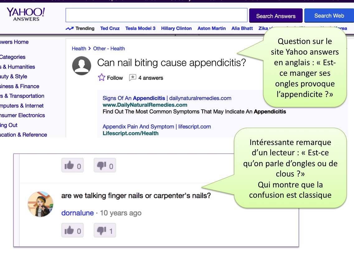View the asker's grey profile avatar
This screenshot has width=354, height=266.
pyautogui.click(x=82, y=65)
